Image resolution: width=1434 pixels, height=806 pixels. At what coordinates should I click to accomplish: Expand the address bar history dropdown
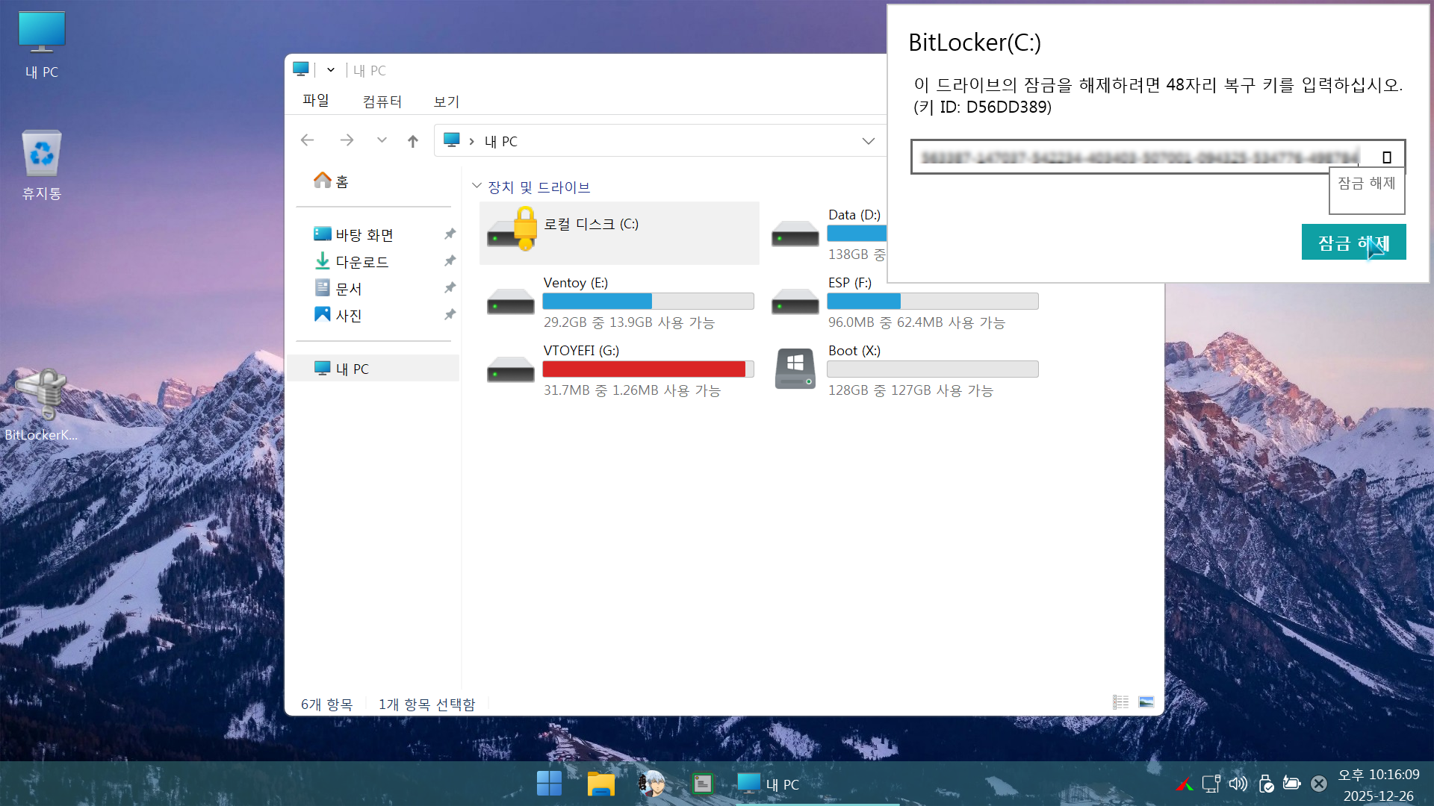click(868, 141)
